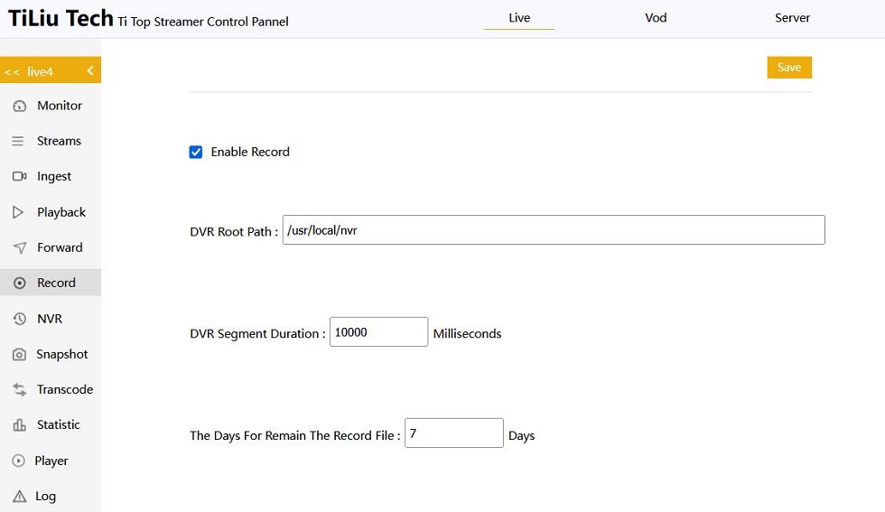
Task: Click the Milliseconds unit text
Action: pyautogui.click(x=468, y=333)
